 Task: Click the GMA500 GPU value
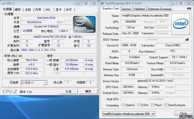(130, 21)
